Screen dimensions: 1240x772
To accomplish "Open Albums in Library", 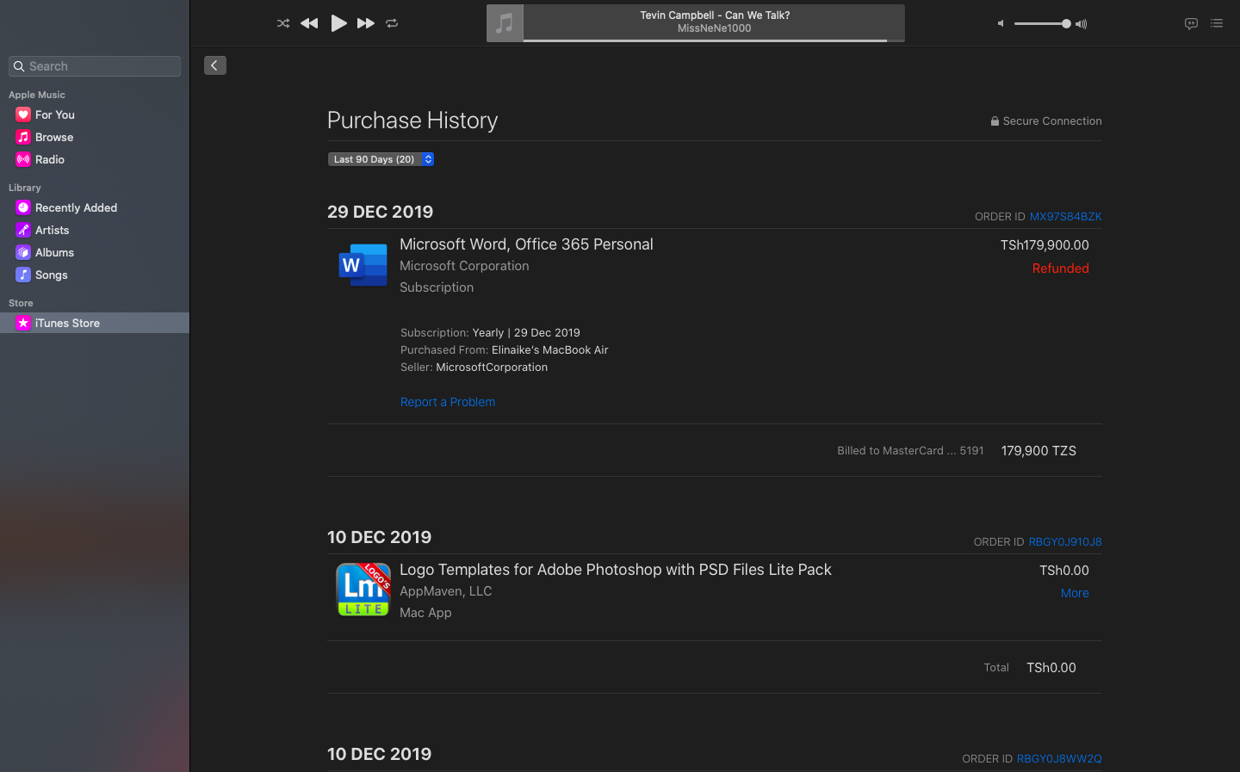I will click(x=95, y=252).
